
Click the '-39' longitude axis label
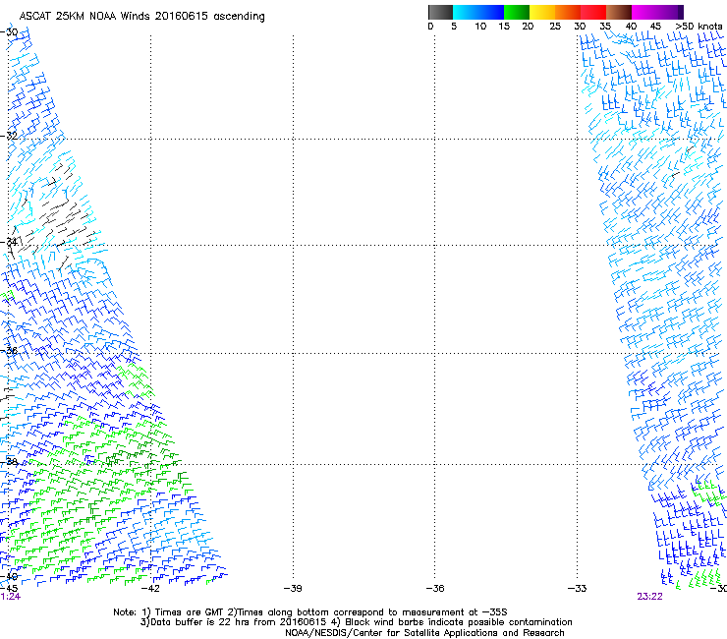[x=293, y=589]
